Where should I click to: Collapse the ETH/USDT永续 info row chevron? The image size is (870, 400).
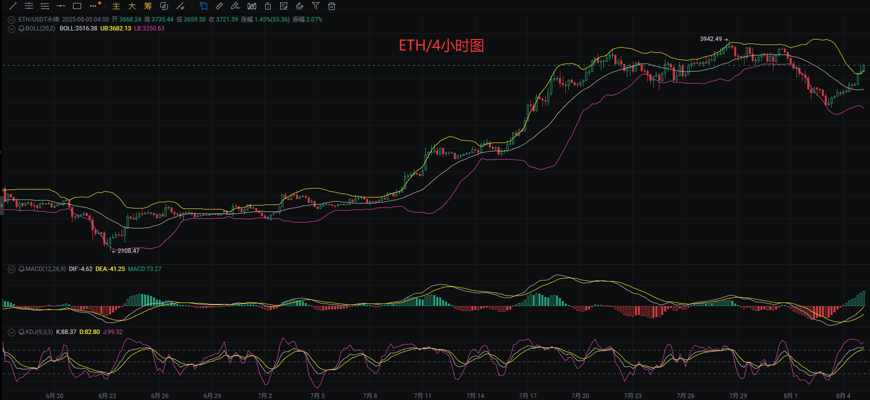click(12, 19)
